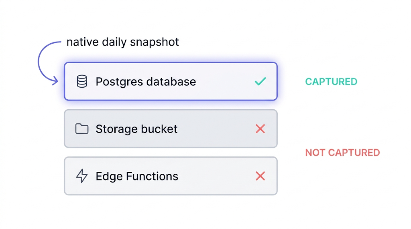Click the word "snapshot" in the annotation

[157, 42]
